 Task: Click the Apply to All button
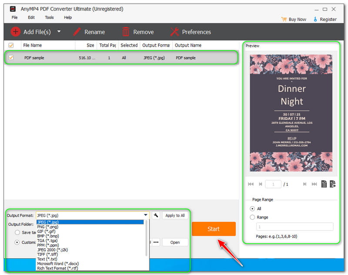pos(175,215)
